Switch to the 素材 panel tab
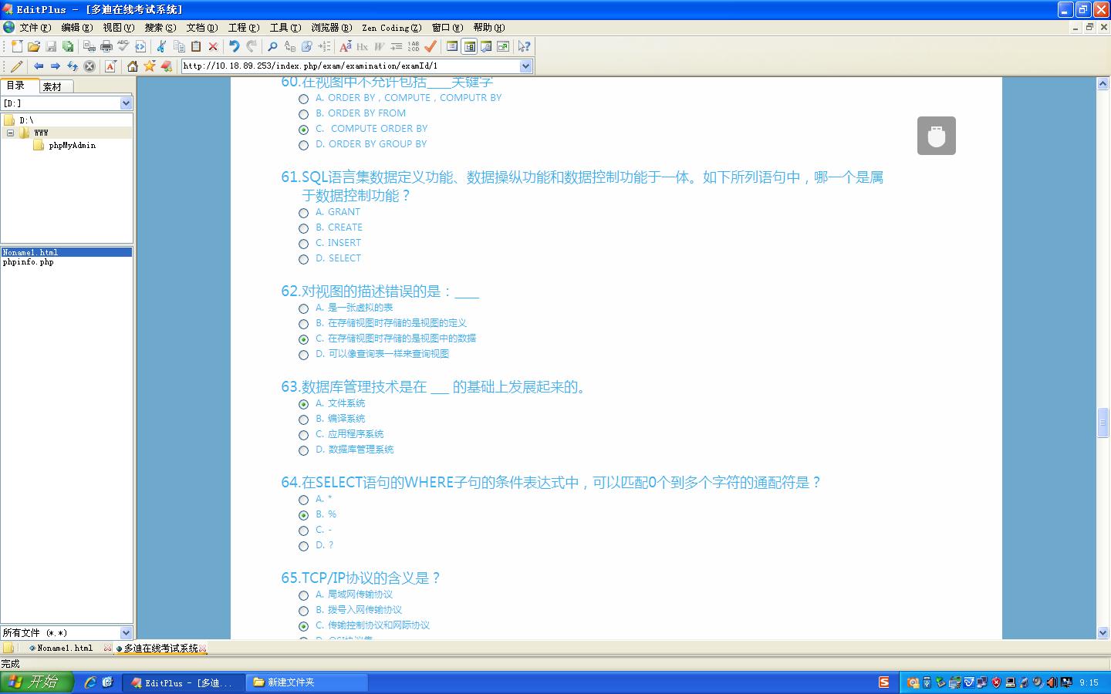This screenshot has height=694, width=1111. 52,86
